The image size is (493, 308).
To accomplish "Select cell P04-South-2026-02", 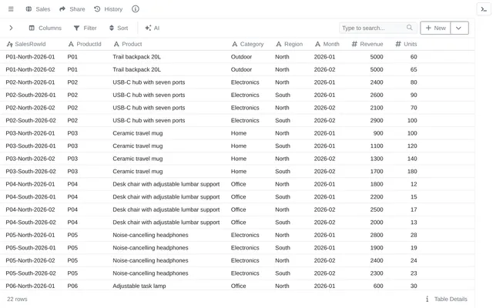I will click(31, 223).
